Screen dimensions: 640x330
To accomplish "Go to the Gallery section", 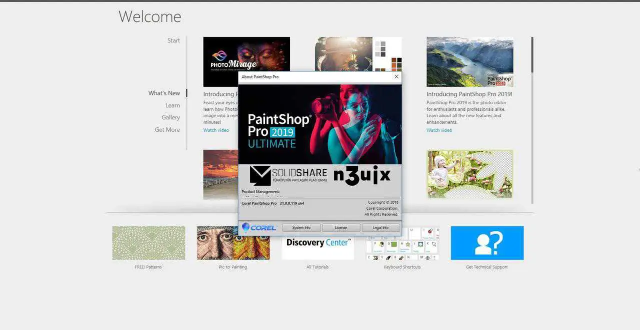I will [x=170, y=117].
